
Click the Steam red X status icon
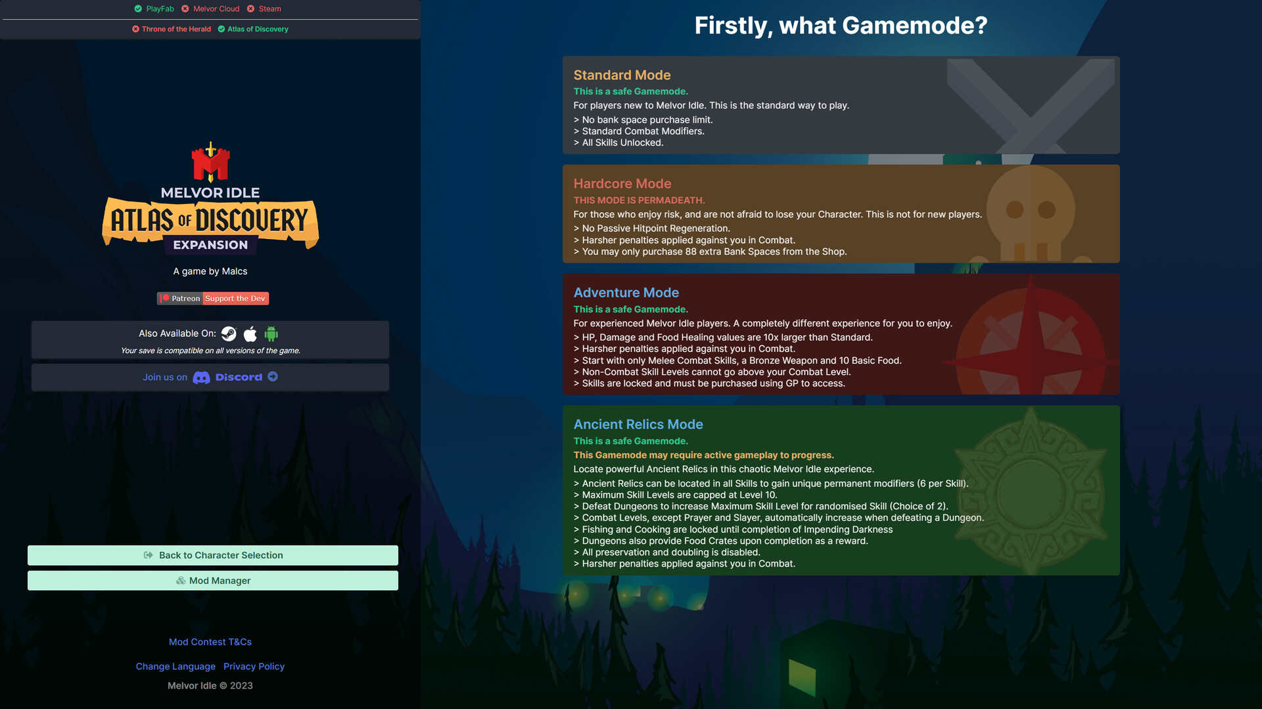(250, 9)
